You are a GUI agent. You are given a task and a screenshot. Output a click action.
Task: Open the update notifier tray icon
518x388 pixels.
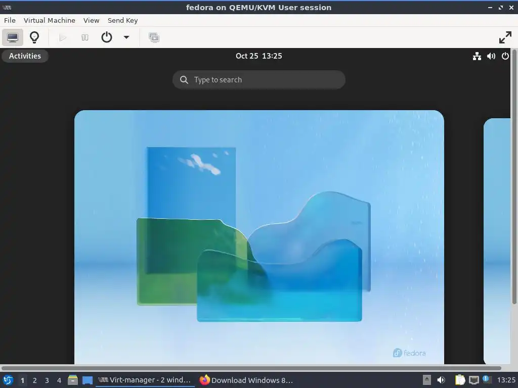click(x=487, y=379)
